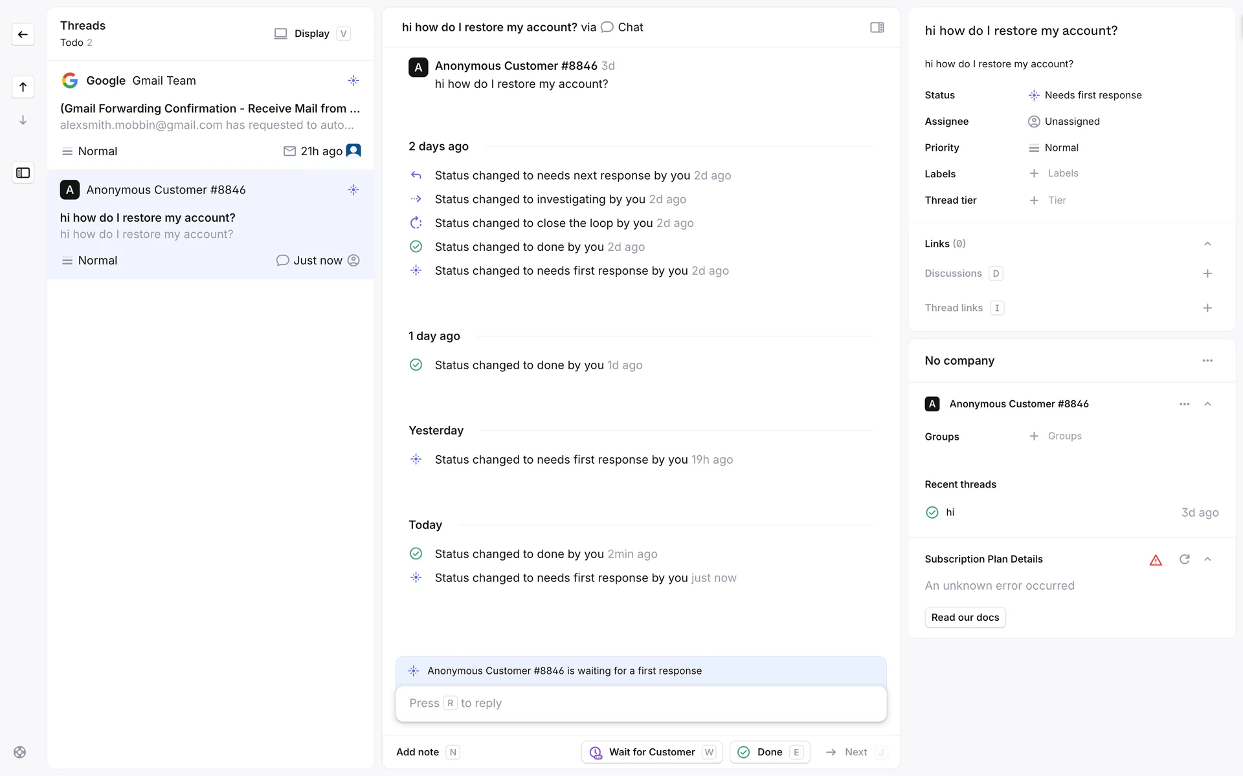This screenshot has width=1243, height=776.
Task: Click the back arrow button
Action: coord(23,34)
